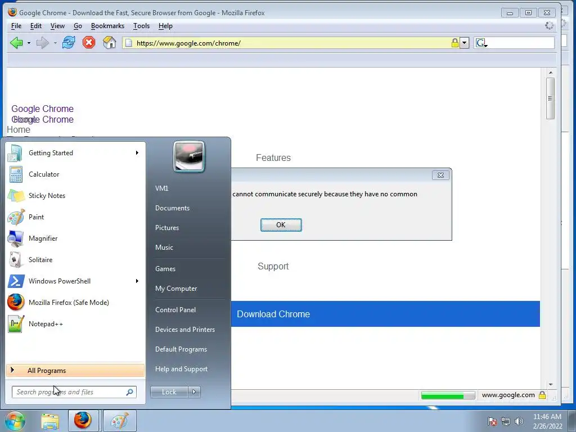Launch Calculator from the Start menu

click(x=75, y=174)
